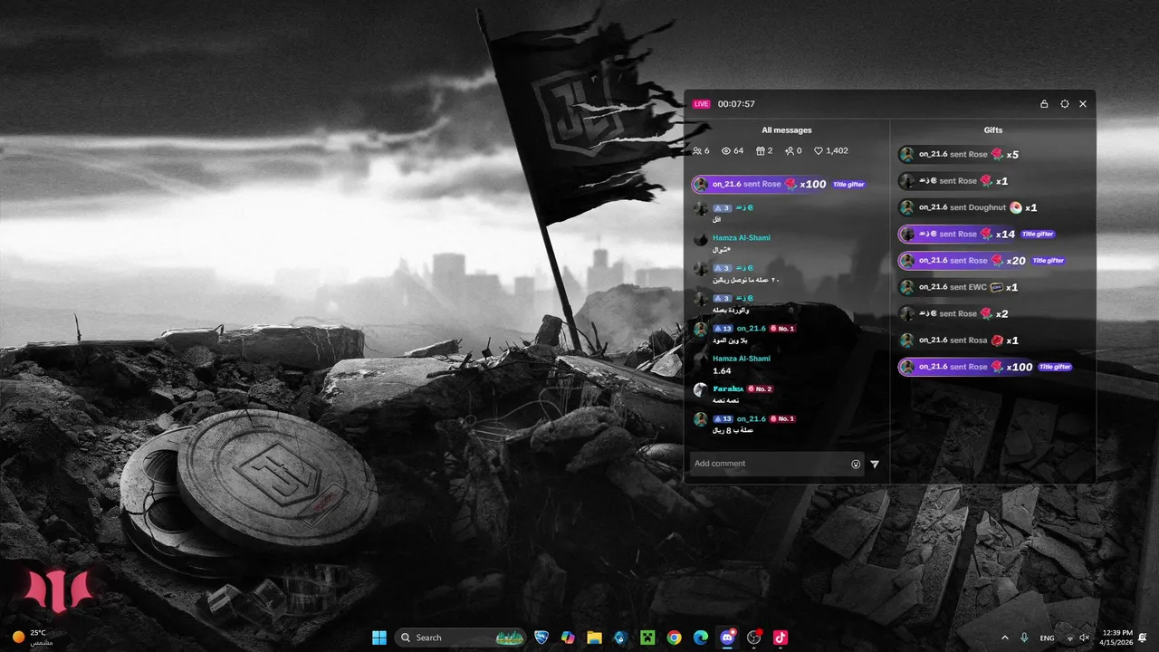Click the new followers icon showing 0
The image size is (1159, 652).
click(x=790, y=151)
